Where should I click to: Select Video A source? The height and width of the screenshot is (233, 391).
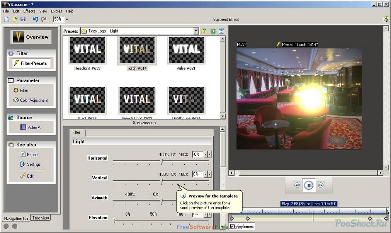(x=31, y=127)
